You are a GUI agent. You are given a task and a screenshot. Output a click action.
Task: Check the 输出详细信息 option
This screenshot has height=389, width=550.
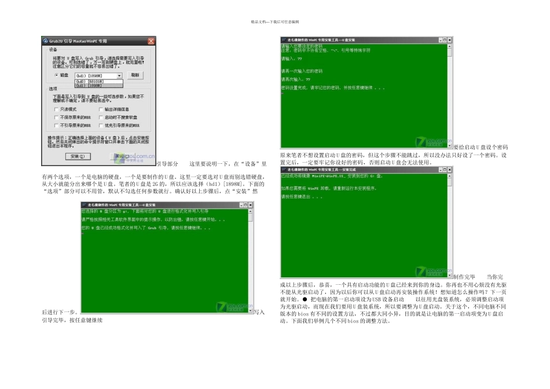pos(101,109)
